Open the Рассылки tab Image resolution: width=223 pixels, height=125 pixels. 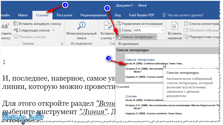tap(64, 15)
